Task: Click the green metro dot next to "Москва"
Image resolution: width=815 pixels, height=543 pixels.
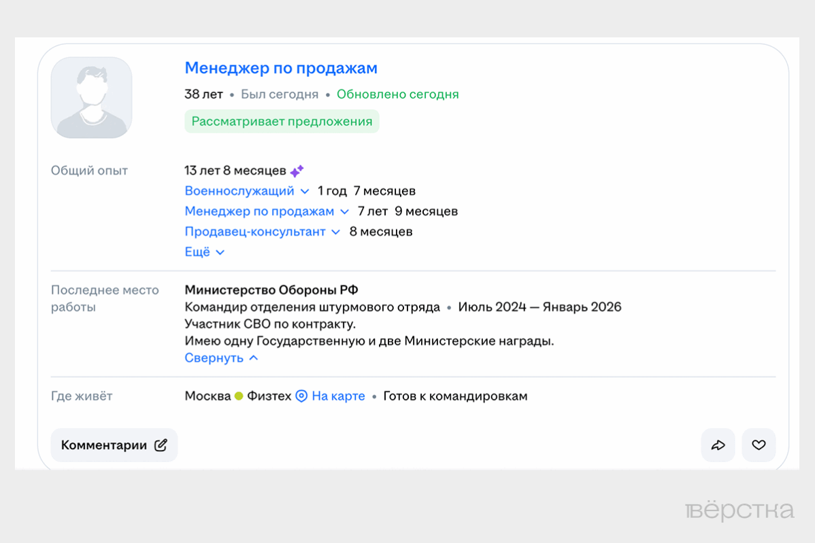Action: [239, 396]
